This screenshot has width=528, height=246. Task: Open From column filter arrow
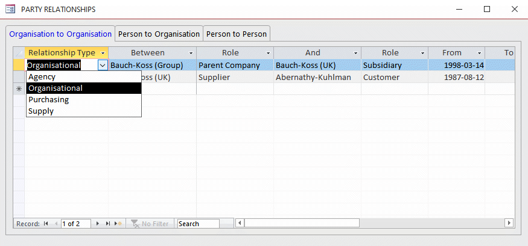480,53
